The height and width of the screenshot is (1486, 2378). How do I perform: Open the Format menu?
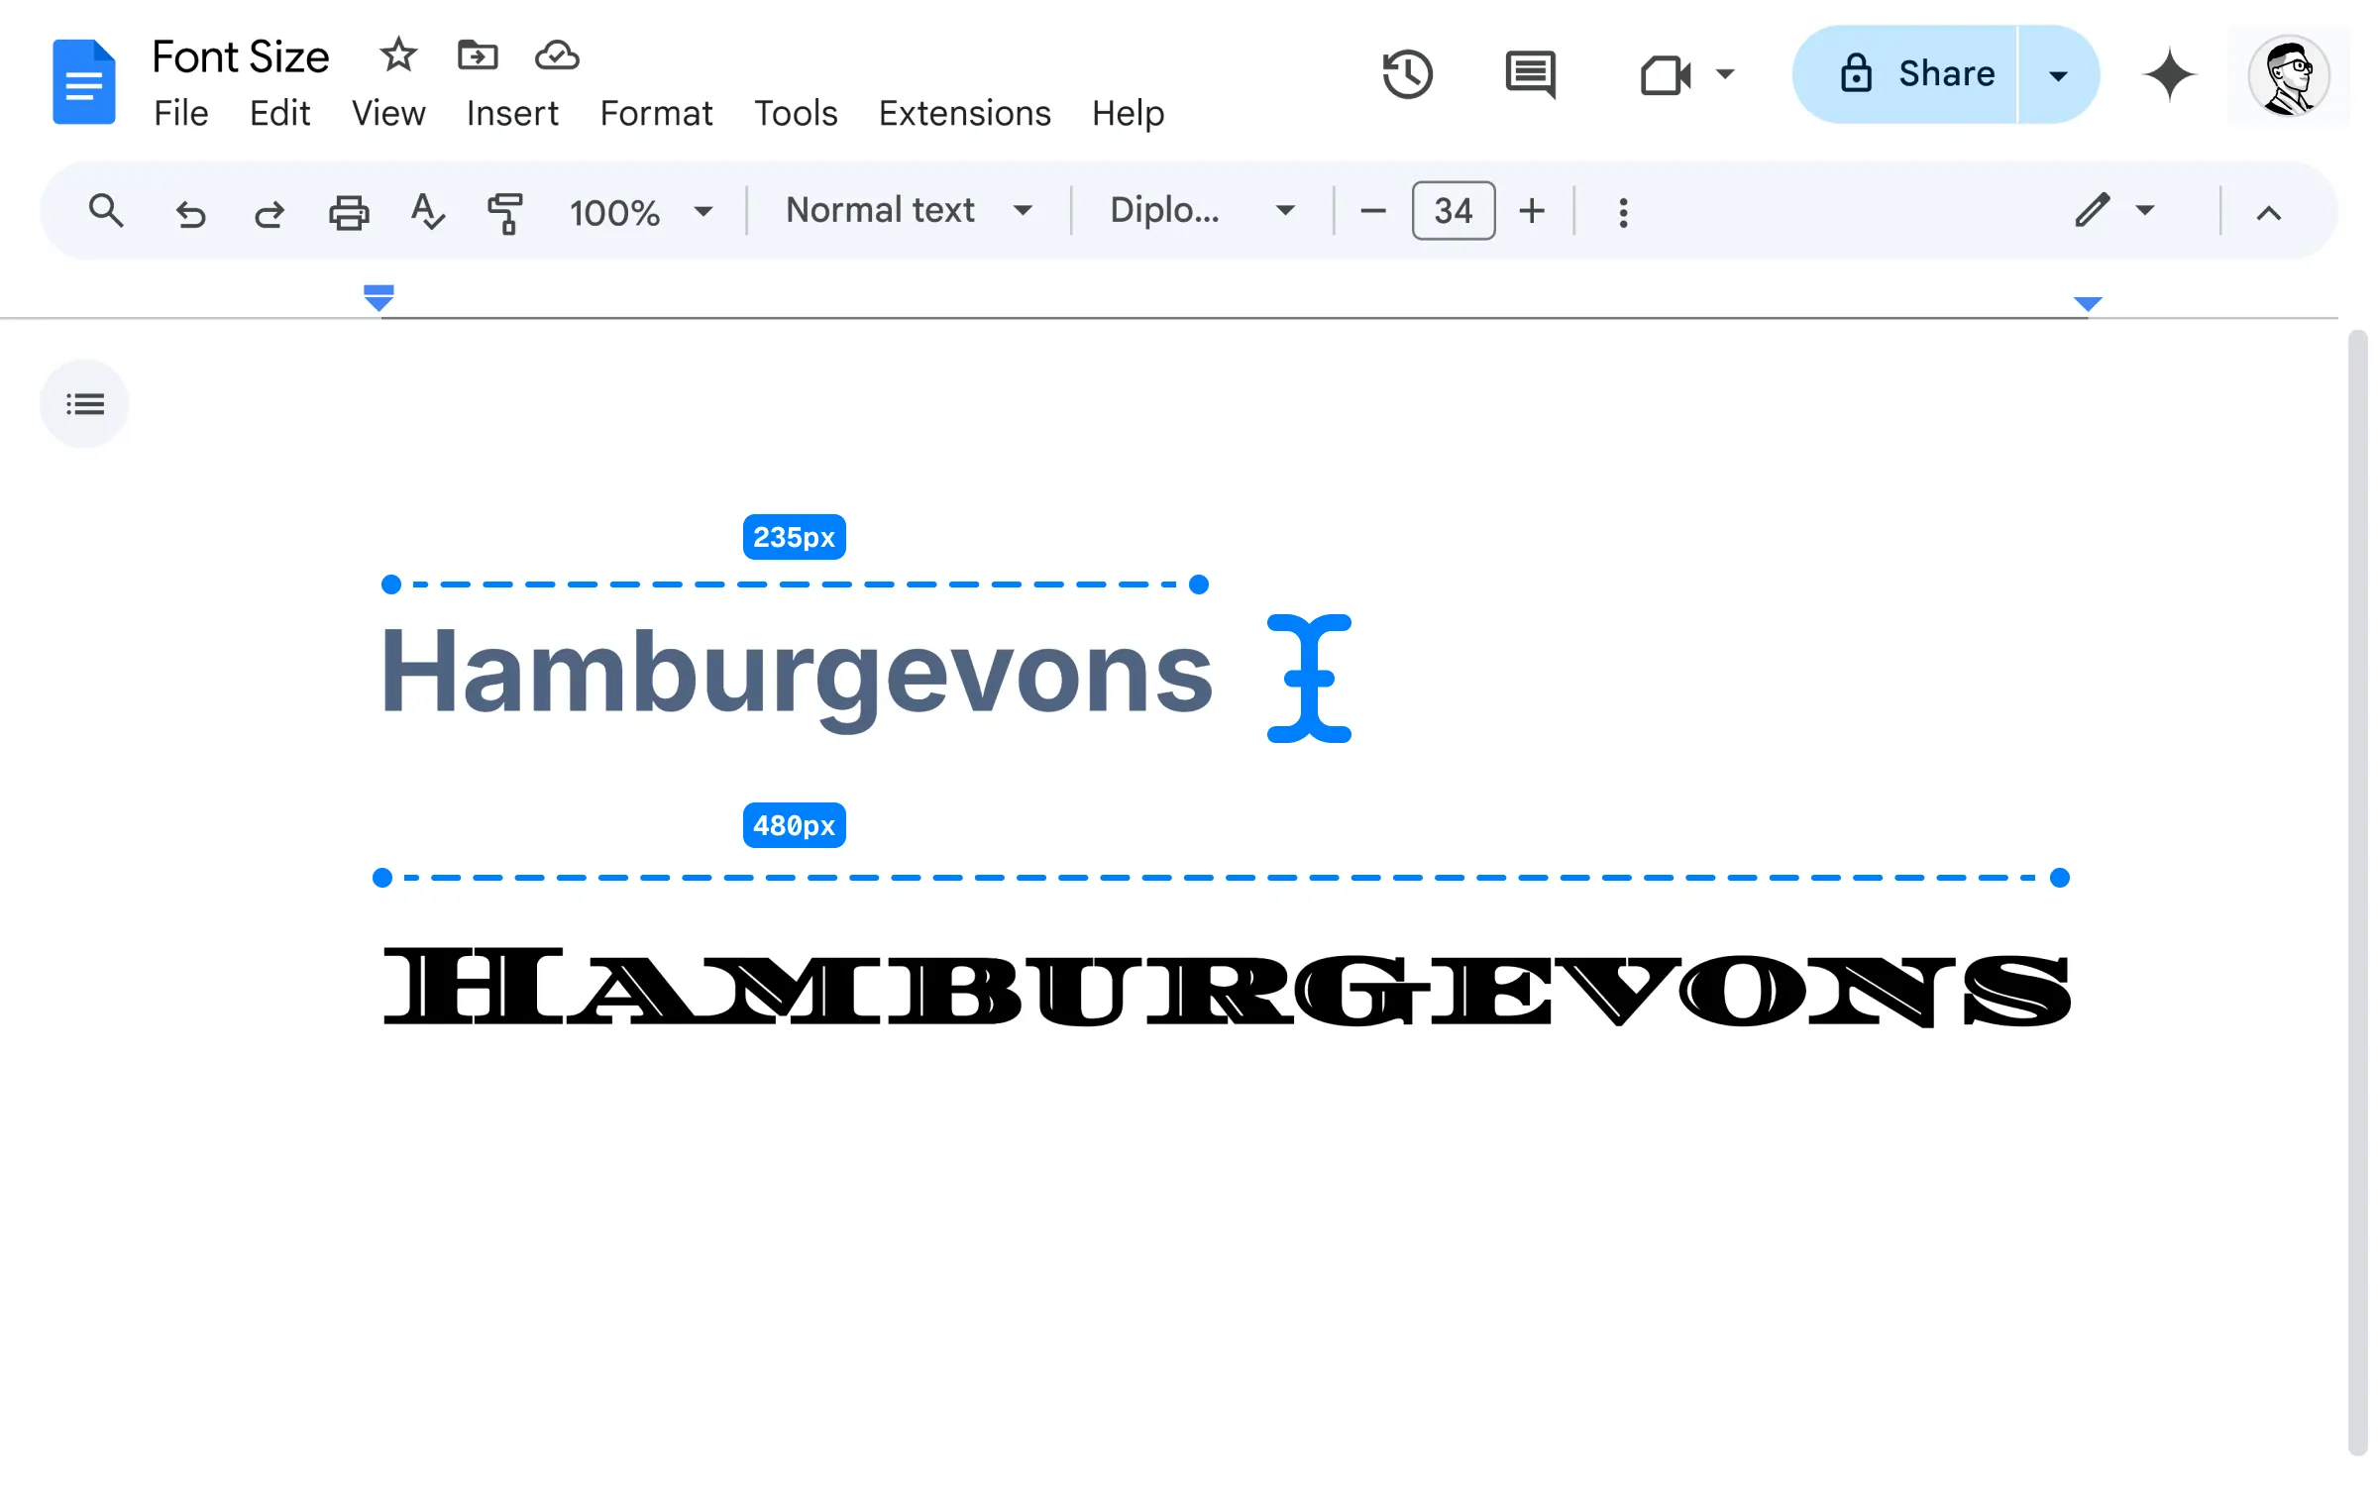(x=656, y=111)
